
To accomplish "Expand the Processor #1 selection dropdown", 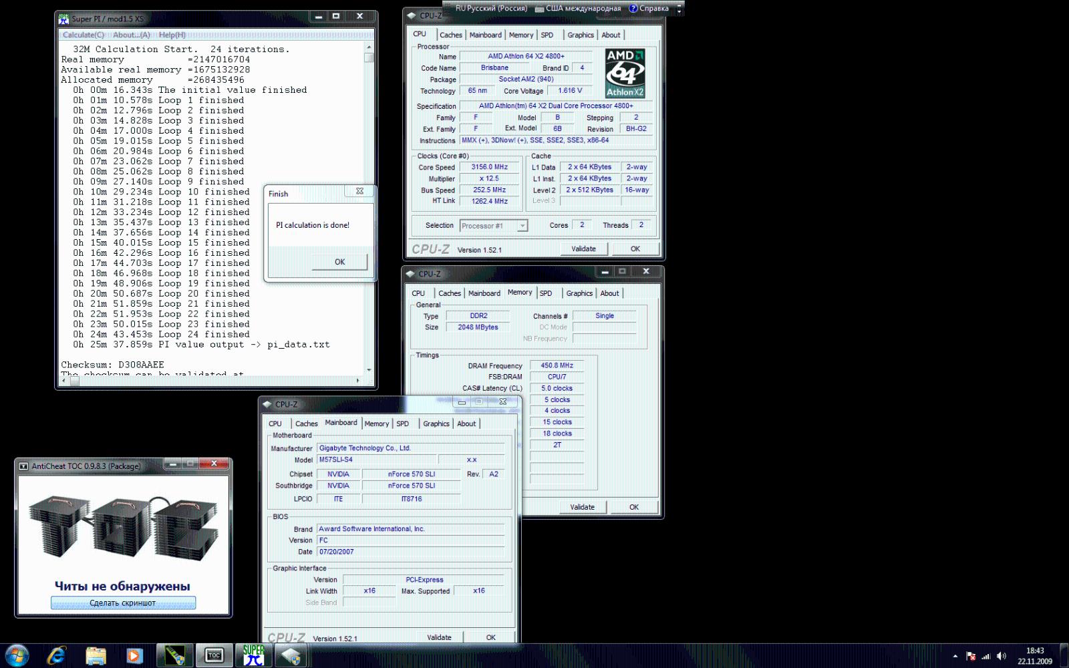I will coord(522,226).
